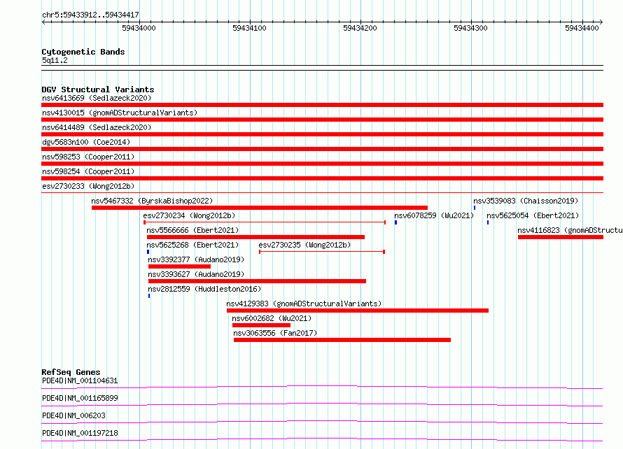Open variant nsv598253 (Cooper2011)

(x=88, y=157)
